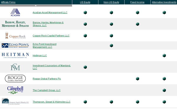Screen dimensions: 177x110
Task: Open Rogge Global Partners Plc link
Action: pyautogui.click(x=47, y=79)
